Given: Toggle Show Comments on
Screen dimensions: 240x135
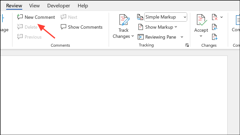Looking at the screenshot, I should [82, 27].
